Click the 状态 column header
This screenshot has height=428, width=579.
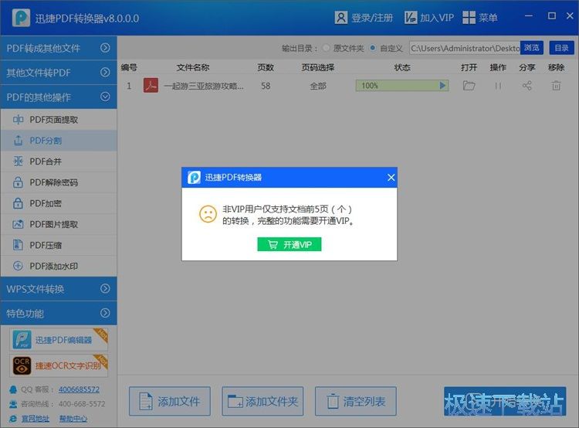click(x=402, y=67)
